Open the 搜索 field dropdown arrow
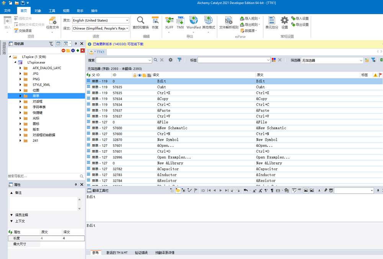 pyautogui.click(x=149, y=60)
